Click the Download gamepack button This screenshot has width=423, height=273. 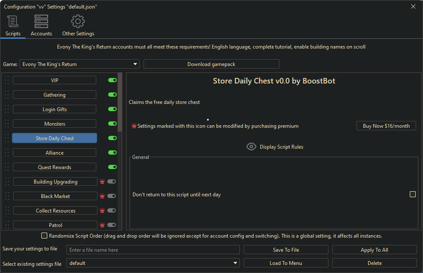pyautogui.click(x=211, y=64)
